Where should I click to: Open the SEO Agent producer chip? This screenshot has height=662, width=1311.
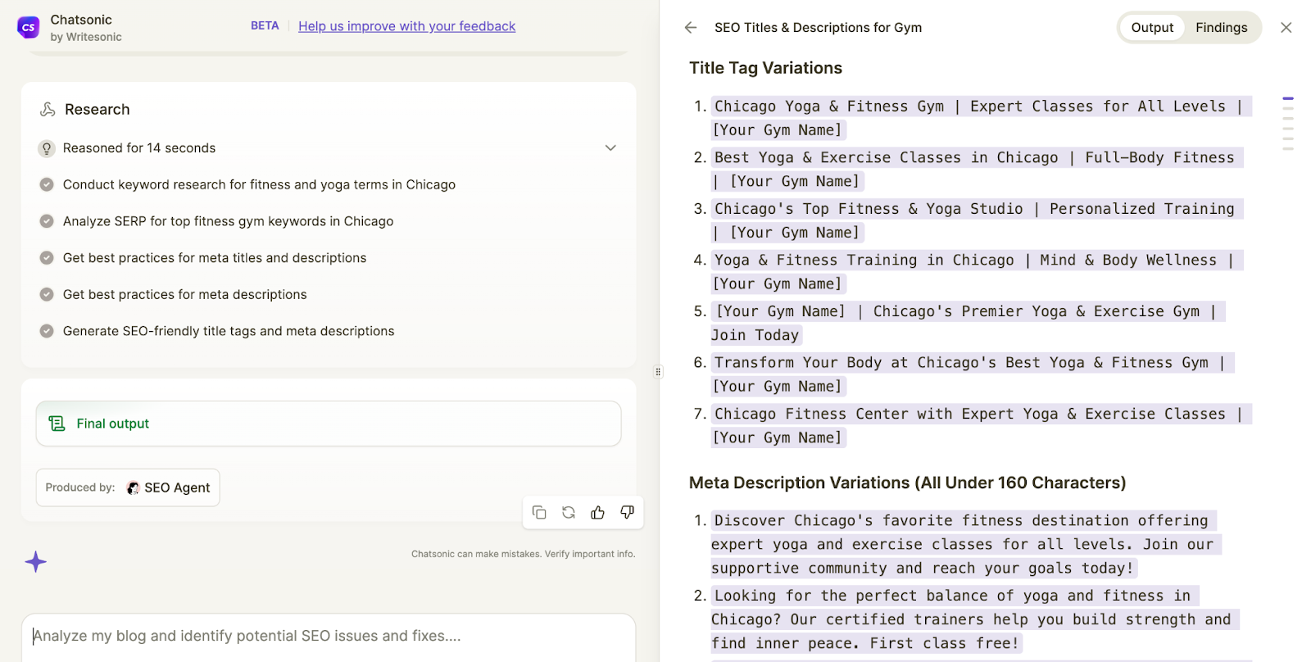(x=169, y=487)
